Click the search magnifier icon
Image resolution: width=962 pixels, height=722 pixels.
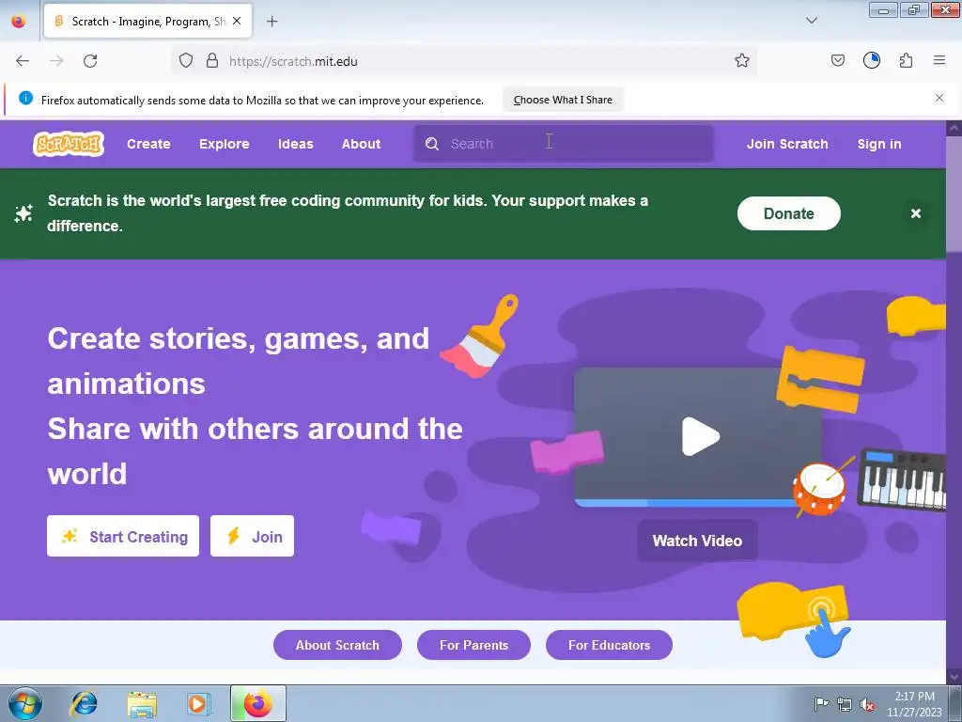[432, 144]
